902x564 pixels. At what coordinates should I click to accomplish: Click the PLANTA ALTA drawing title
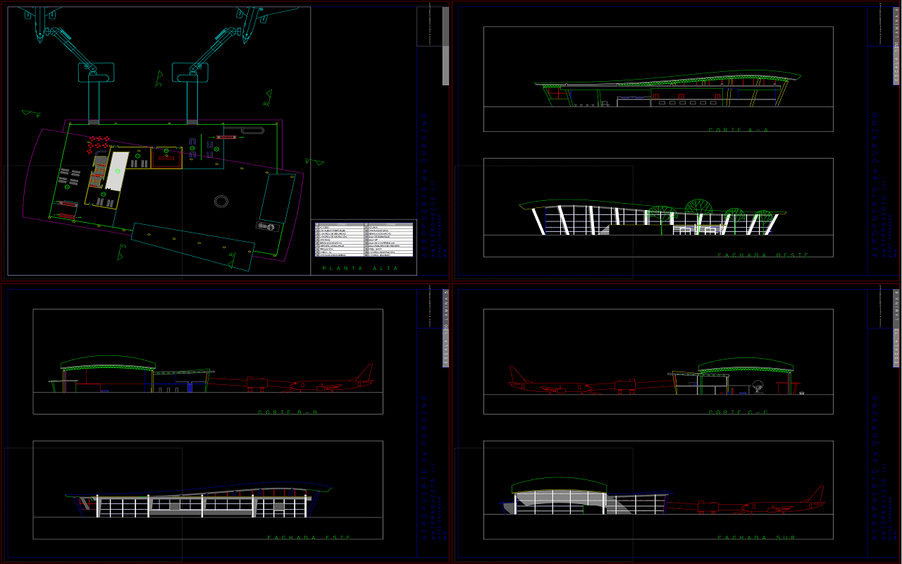(360, 269)
